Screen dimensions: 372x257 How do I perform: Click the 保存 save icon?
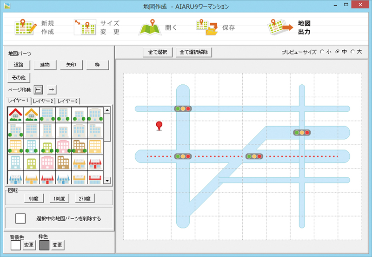click(207, 27)
